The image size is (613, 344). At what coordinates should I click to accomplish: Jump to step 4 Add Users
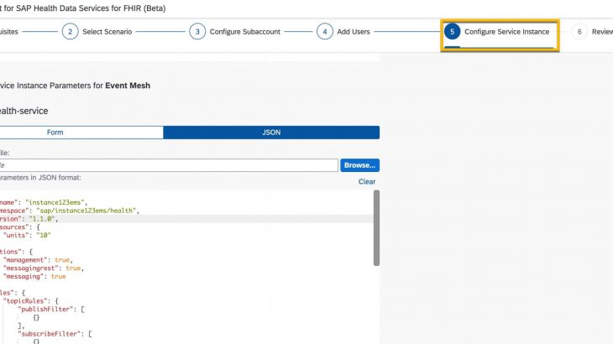click(x=343, y=32)
